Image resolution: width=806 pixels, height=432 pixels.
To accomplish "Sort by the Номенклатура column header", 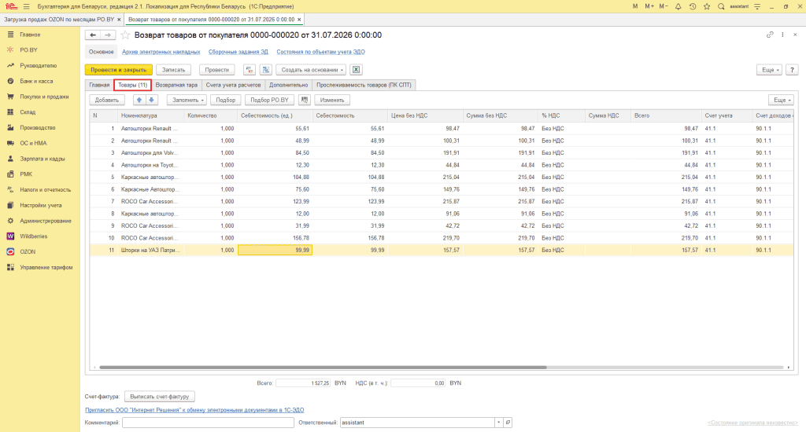I will click(x=150, y=116).
